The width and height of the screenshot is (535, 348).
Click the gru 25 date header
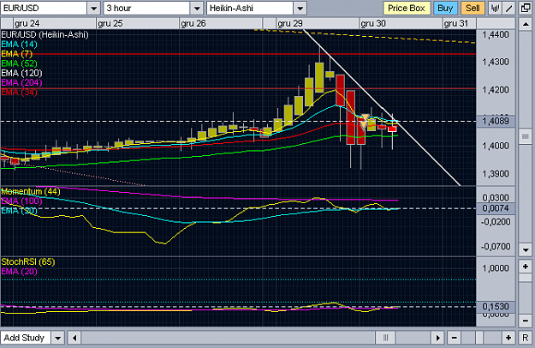(110, 23)
